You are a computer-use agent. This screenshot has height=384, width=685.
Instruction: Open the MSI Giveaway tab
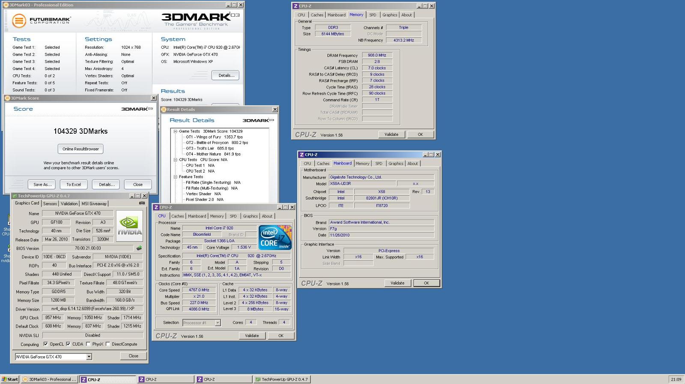click(x=94, y=204)
